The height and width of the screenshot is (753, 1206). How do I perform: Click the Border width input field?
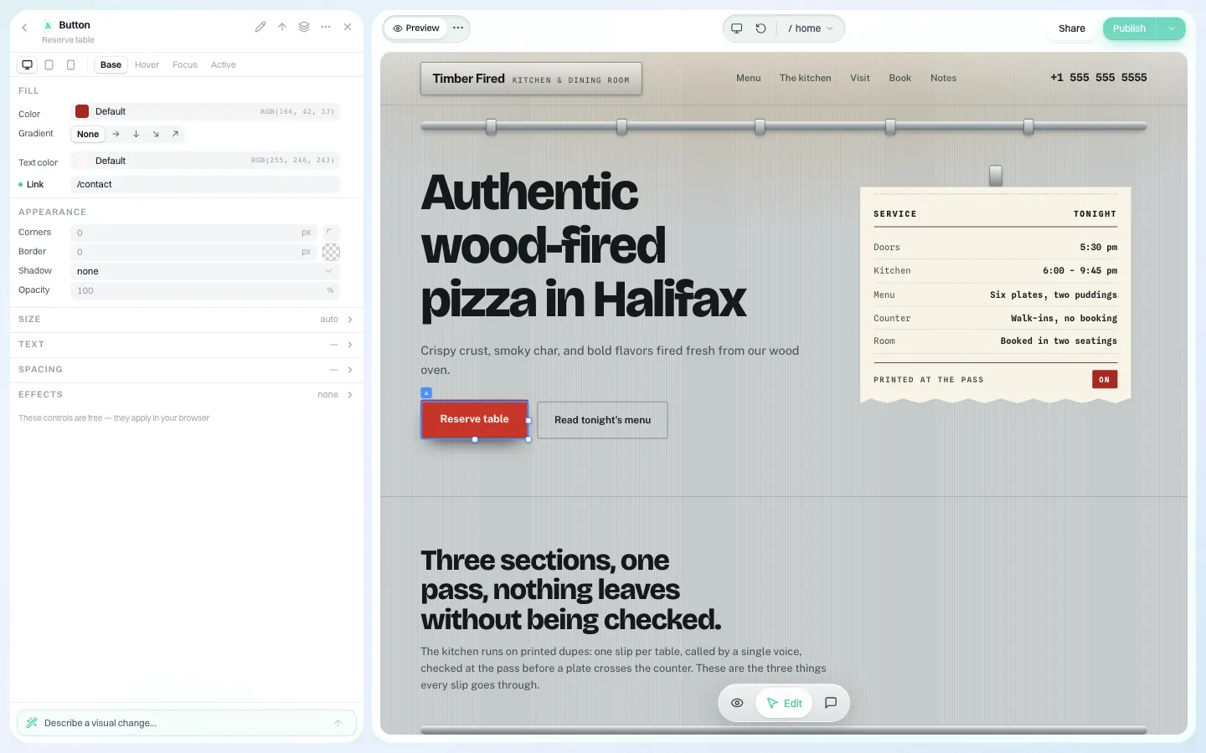click(193, 252)
